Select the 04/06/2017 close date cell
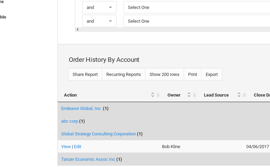This screenshot has width=270, height=167. coord(258,147)
